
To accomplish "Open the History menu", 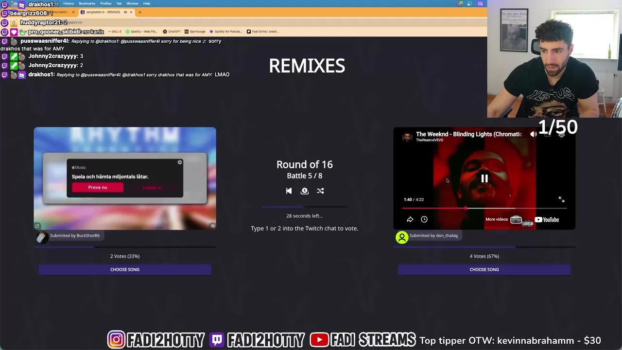I will click(69, 3).
